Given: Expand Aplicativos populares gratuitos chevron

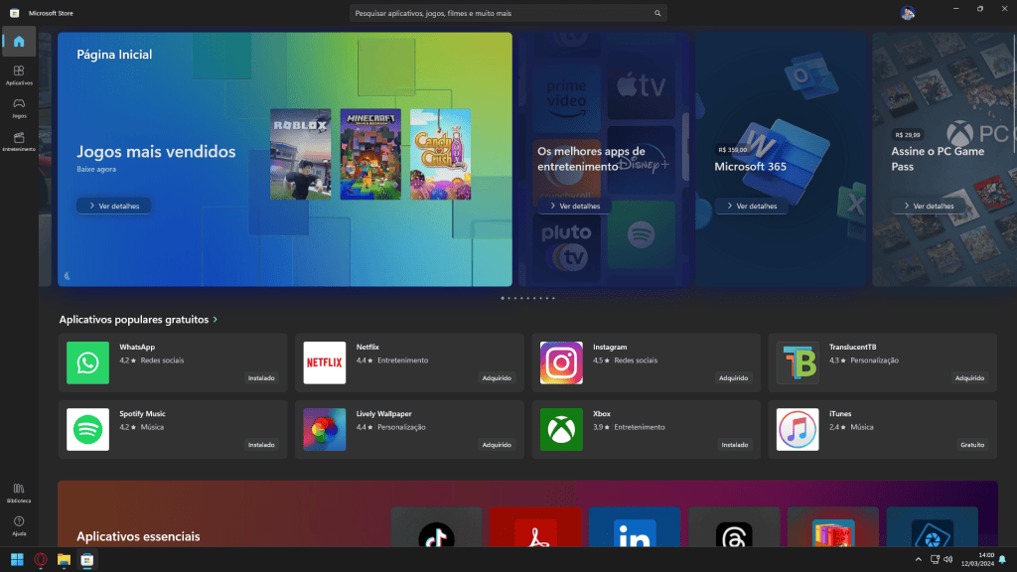Looking at the screenshot, I should [x=216, y=320].
